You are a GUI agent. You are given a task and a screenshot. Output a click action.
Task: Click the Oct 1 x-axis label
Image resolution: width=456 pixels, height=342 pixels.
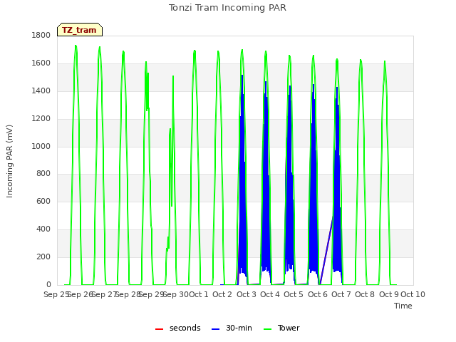pos(199,294)
